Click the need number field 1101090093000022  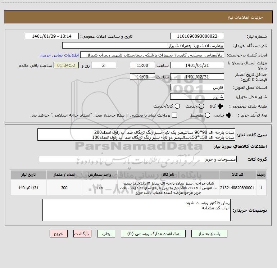[x=197, y=36]
